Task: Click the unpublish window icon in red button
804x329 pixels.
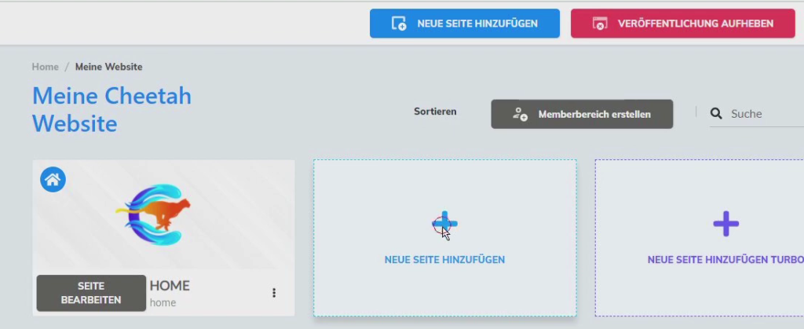Action: (600, 24)
